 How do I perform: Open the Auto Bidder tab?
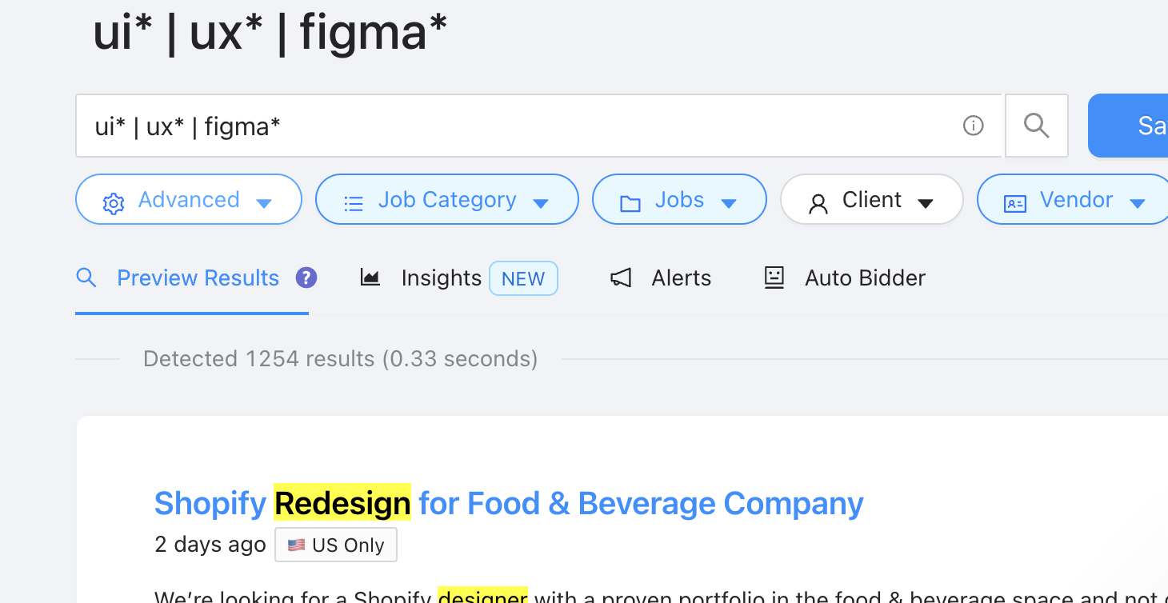pos(864,278)
